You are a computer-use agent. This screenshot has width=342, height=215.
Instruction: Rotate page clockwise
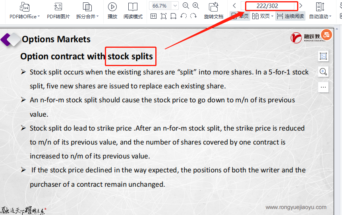[x=193, y=16]
